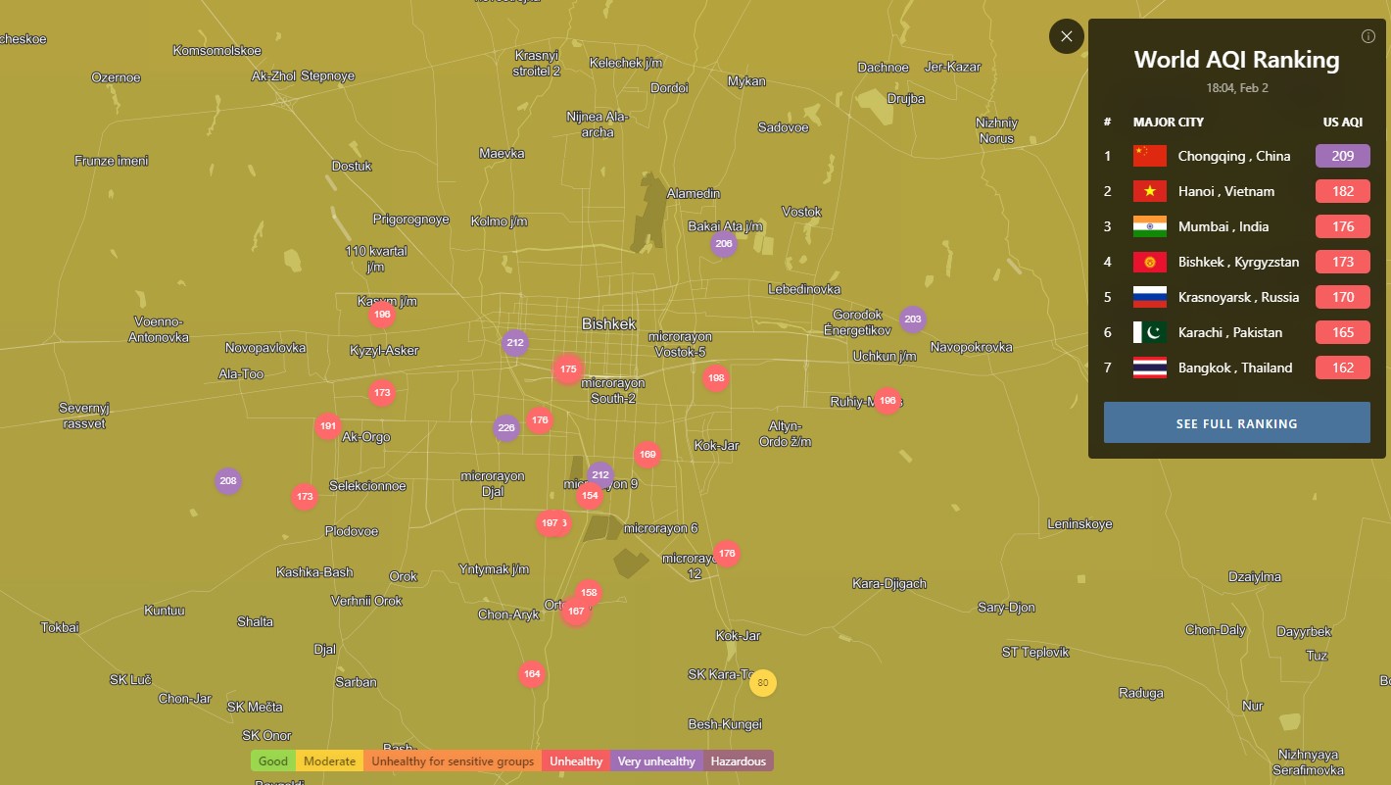Click the 203 marker near Gorodok Energetikov
1391x785 pixels.
(912, 319)
